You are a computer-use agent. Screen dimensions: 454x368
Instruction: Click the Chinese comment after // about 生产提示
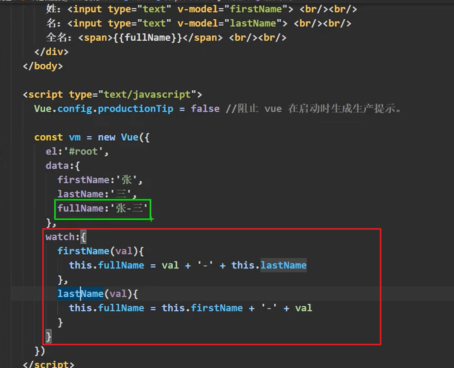pyautogui.click(x=313, y=109)
